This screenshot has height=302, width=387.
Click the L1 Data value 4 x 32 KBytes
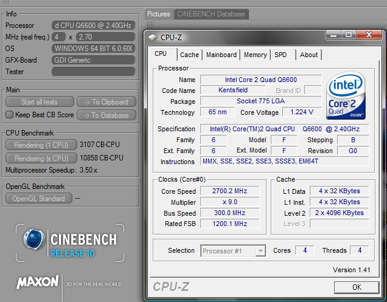point(340,191)
